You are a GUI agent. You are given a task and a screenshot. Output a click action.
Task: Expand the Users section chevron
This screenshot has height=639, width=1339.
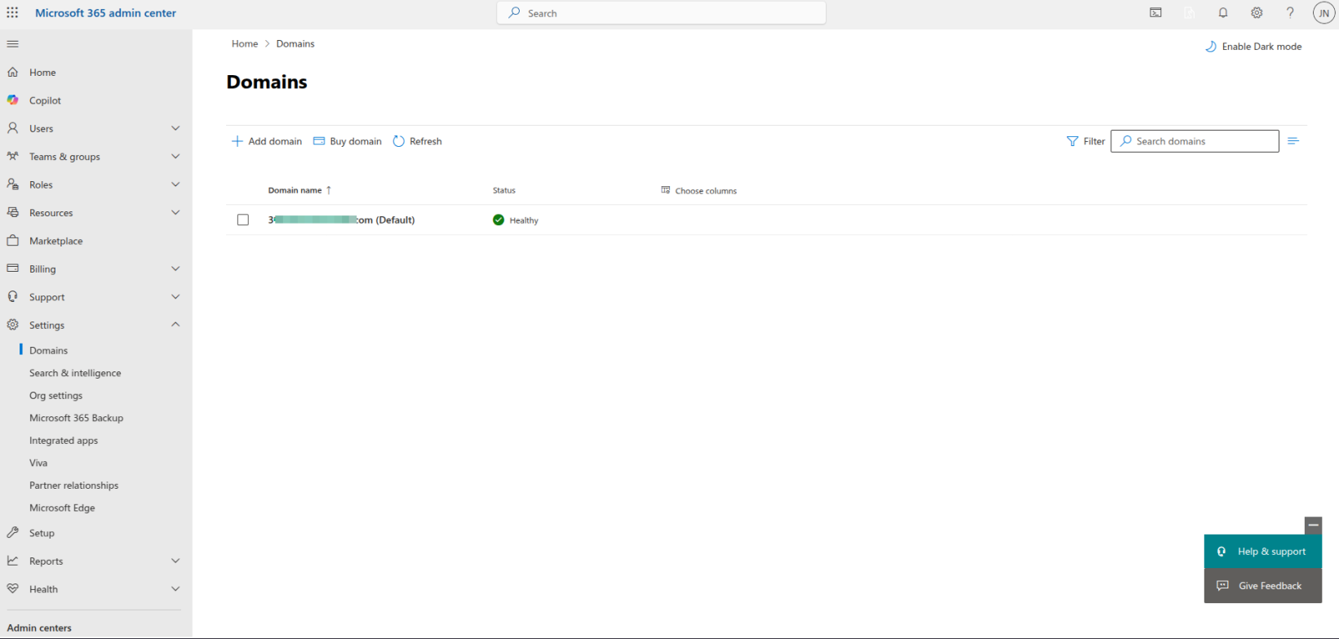click(175, 128)
